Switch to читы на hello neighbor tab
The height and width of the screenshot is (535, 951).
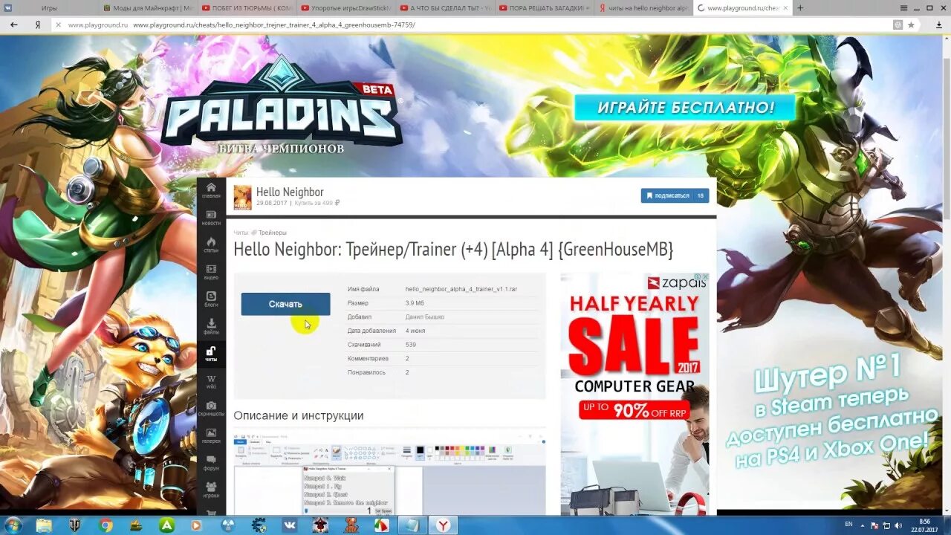[x=644, y=7]
